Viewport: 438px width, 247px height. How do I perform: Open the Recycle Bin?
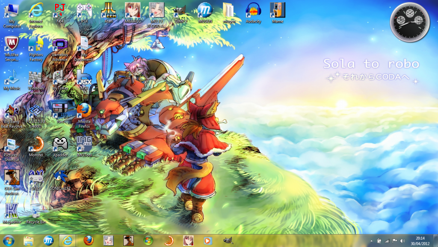tap(36, 214)
